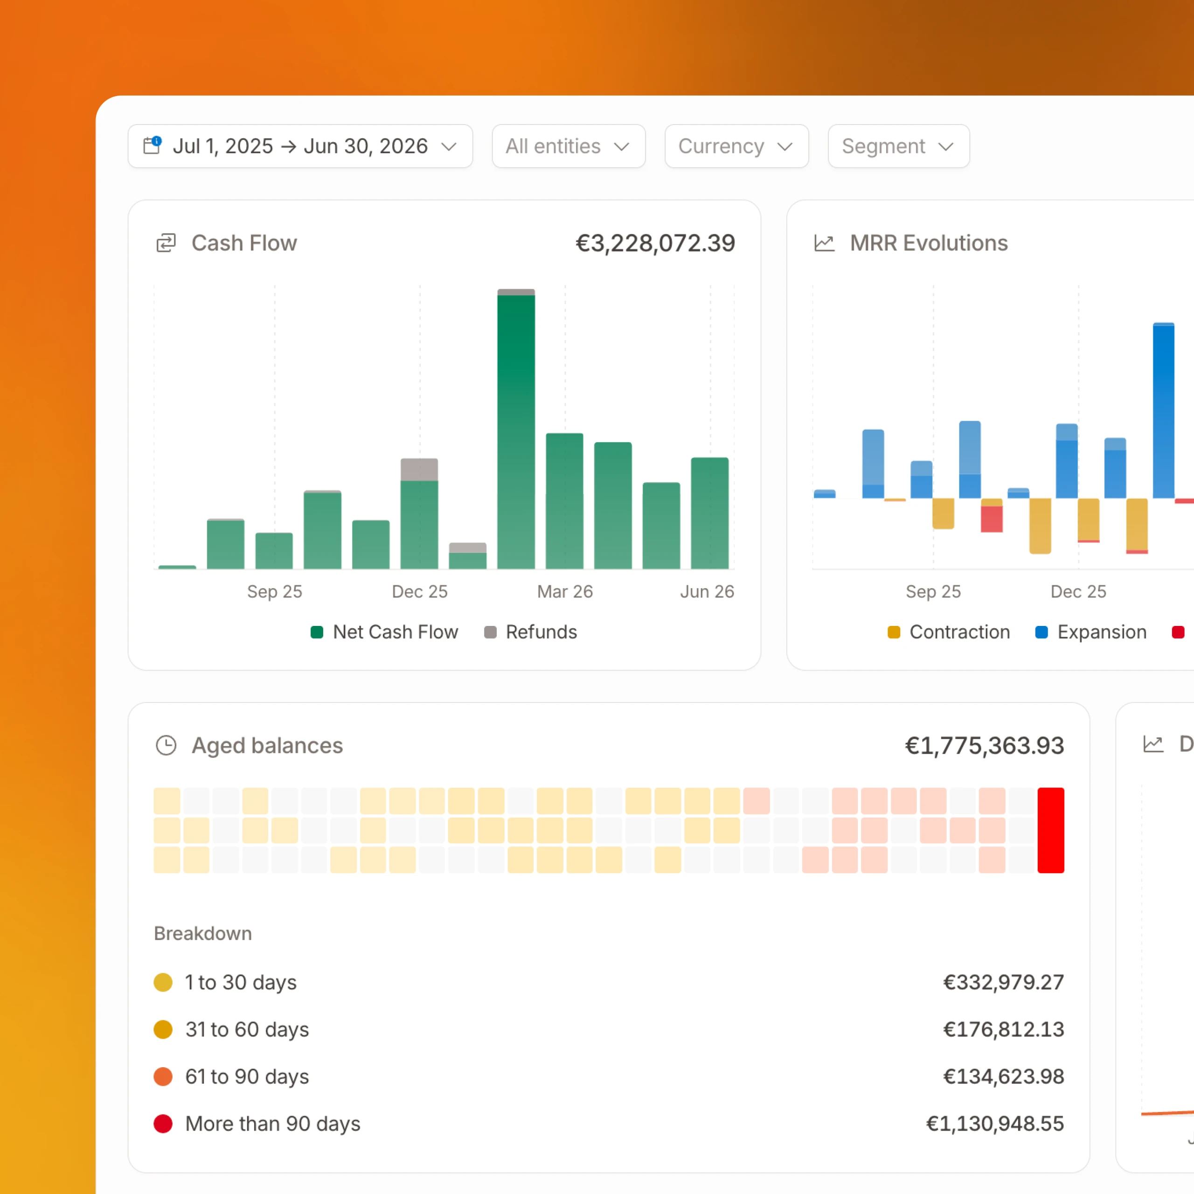Click the Cash Flow title
The image size is (1194, 1194).
point(244,243)
